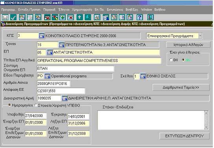This screenshot has height=148, width=214.
Task: Click the Διαρθρωτικά Ταμεία >> button
Action: point(181,87)
